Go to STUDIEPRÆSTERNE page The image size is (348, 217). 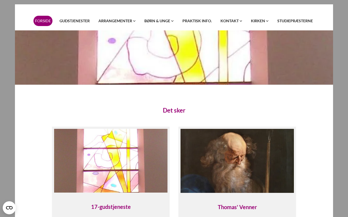pos(295,21)
